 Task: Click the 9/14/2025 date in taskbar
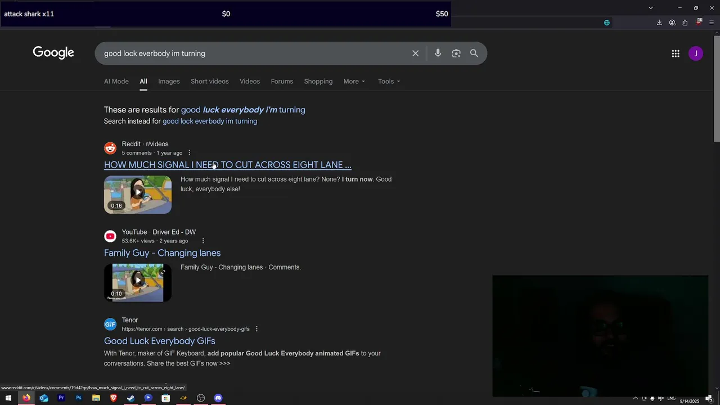(689, 401)
